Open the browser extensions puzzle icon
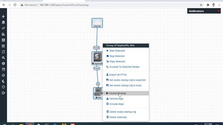The width and height of the screenshot is (223, 125). [208, 5]
